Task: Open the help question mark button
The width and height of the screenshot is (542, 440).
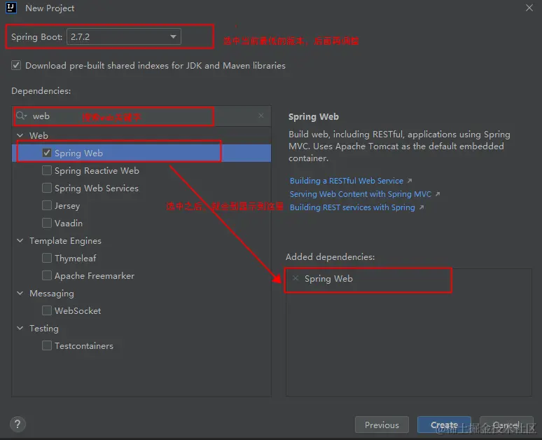Action: pyautogui.click(x=18, y=424)
